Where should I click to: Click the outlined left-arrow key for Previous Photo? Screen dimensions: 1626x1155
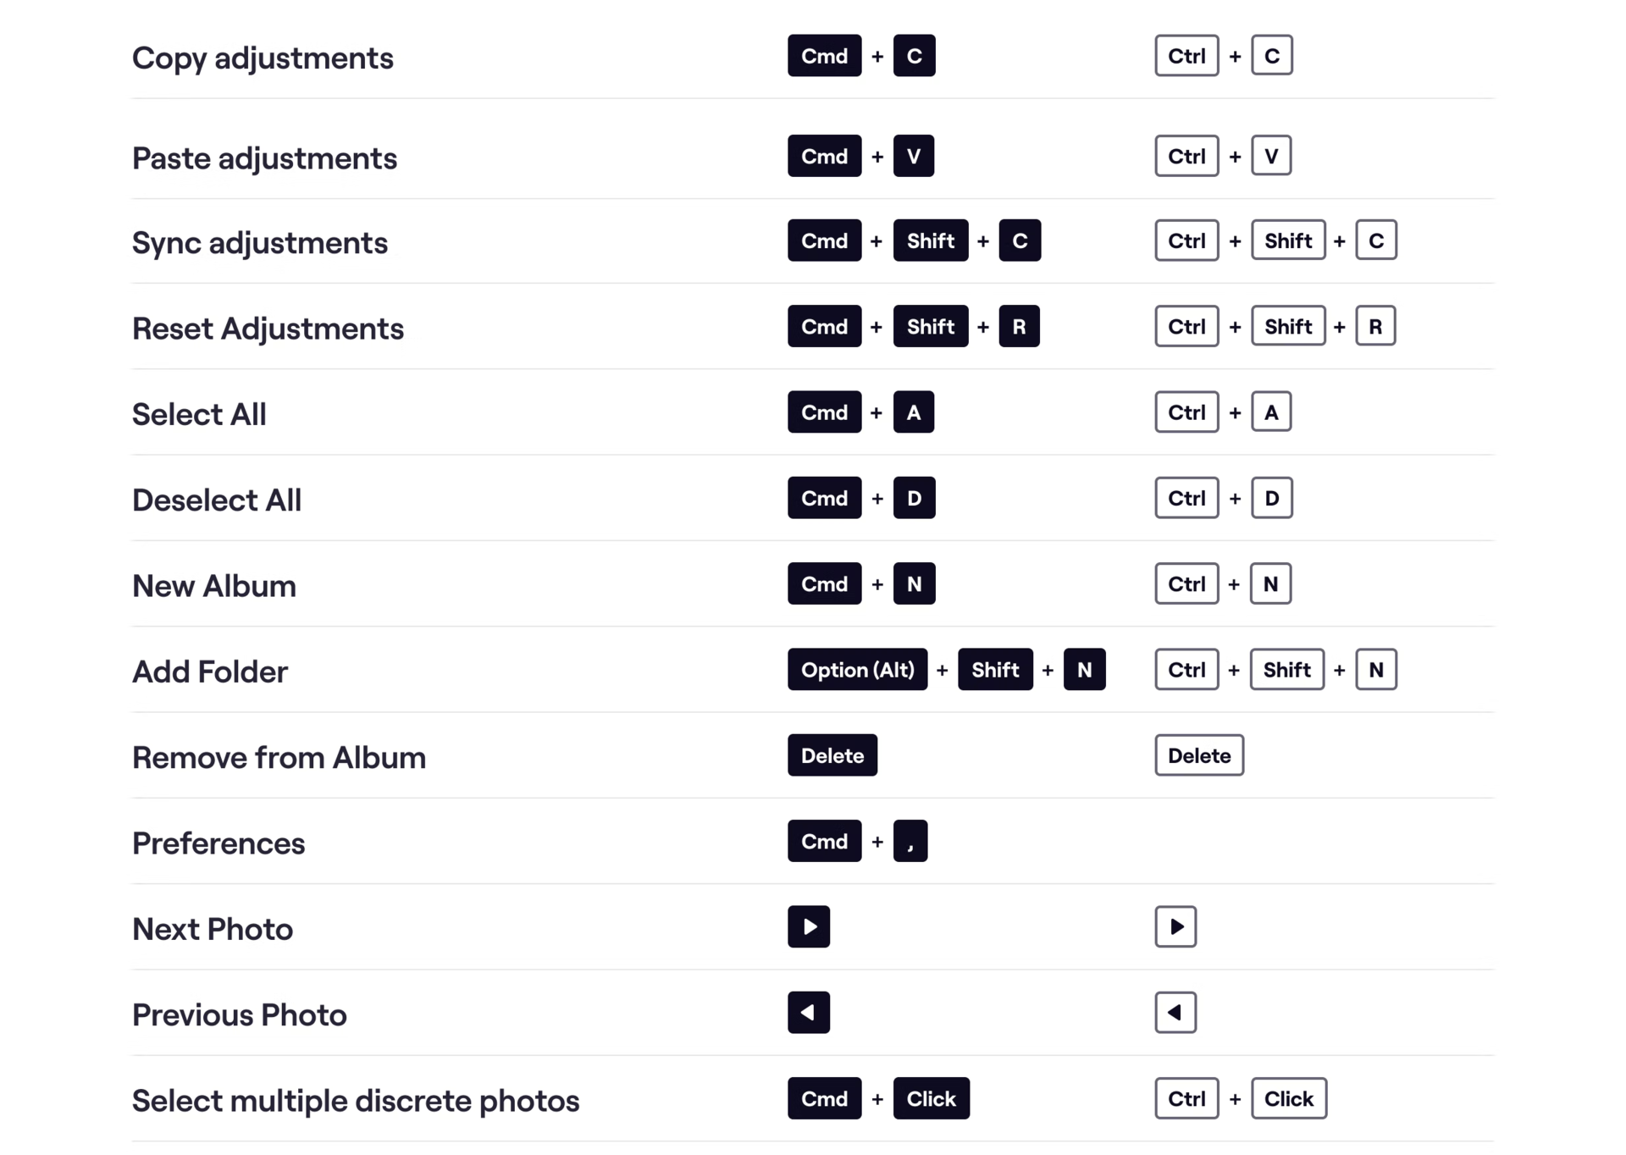pyautogui.click(x=1175, y=1012)
